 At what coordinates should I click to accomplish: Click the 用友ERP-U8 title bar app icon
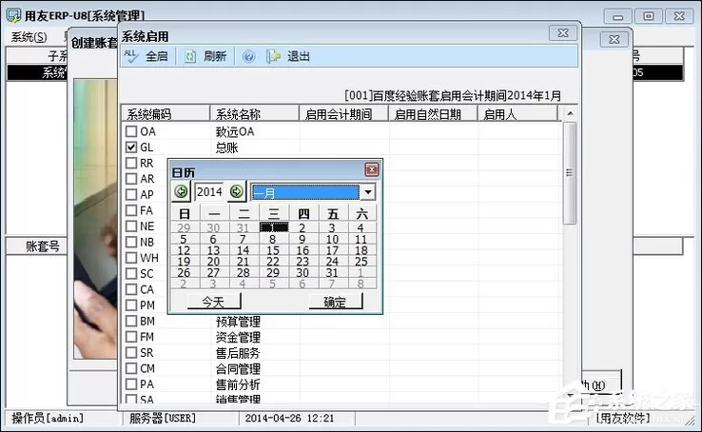click(13, 16)
